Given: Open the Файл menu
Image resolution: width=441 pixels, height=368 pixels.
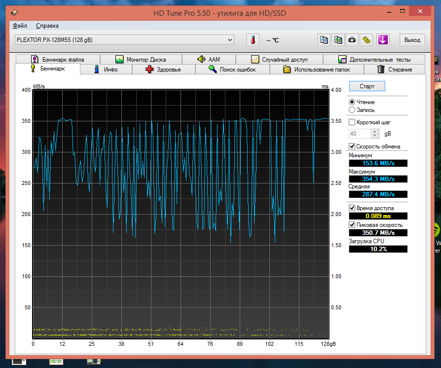Looking at the screenshot, I should pos(20,26).
